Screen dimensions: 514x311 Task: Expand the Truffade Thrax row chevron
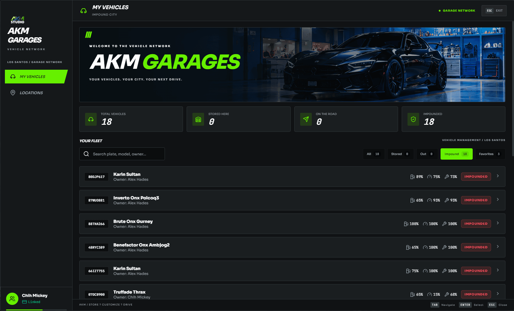(x=498, y=294)
